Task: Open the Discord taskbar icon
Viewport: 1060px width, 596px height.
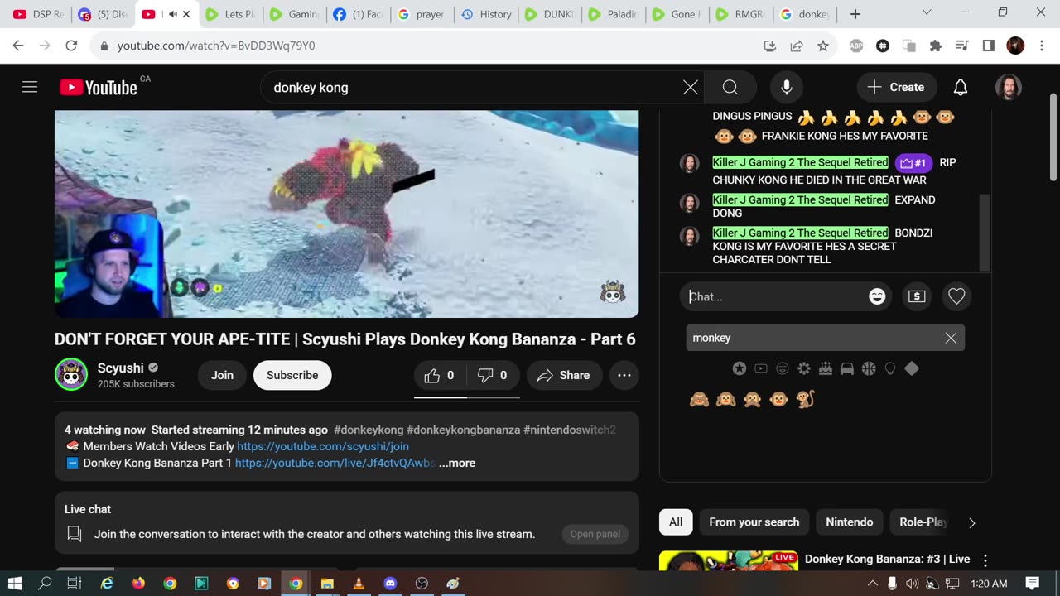Action: (x=390, y=583)
